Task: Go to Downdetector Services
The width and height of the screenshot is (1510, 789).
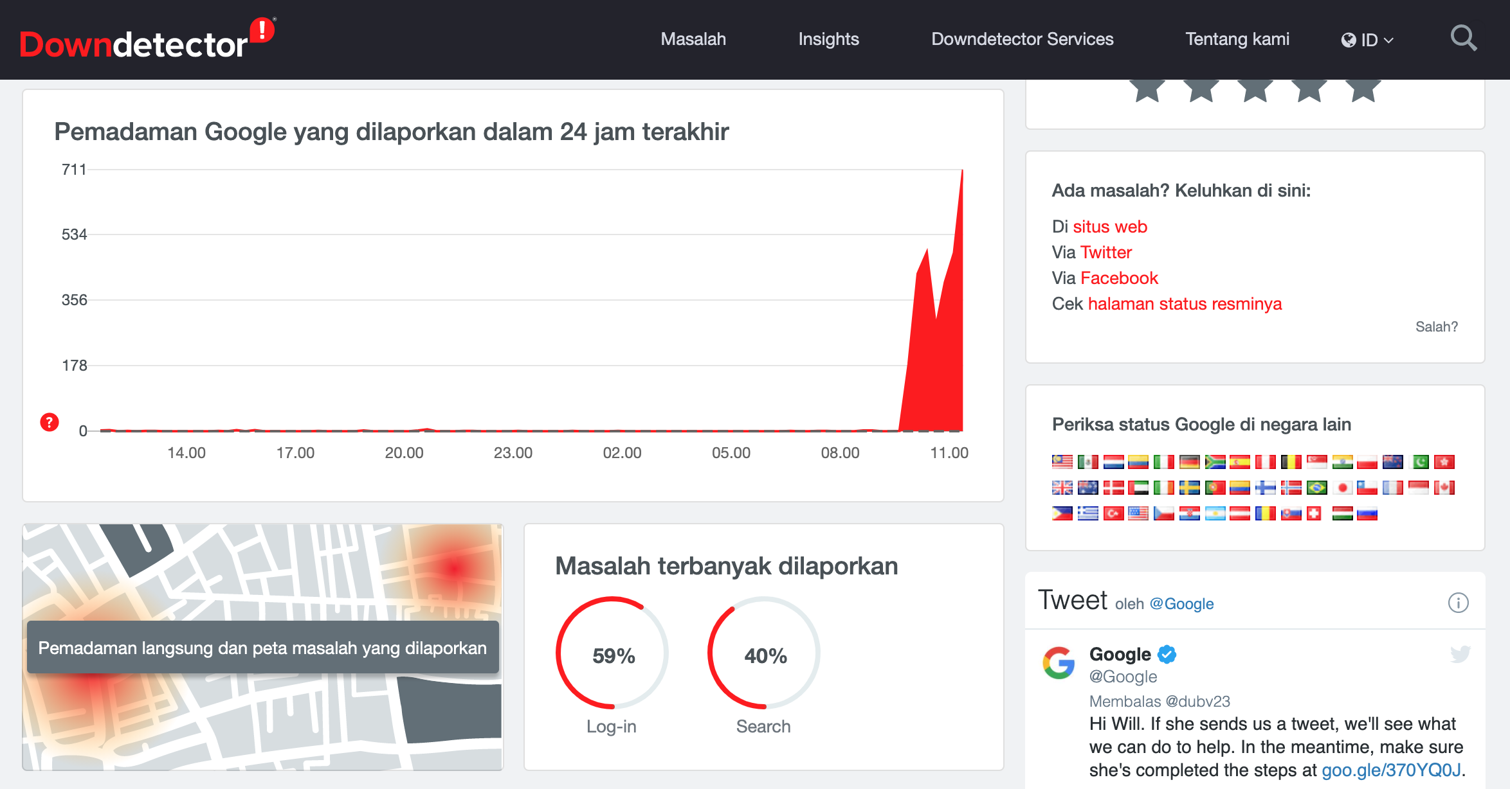Action: [x=1022, y=39]
